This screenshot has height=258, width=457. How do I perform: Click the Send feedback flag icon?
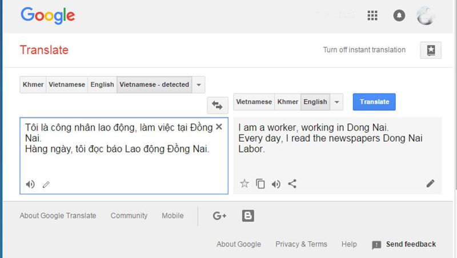pyautogui.click(x=376, y=245)
